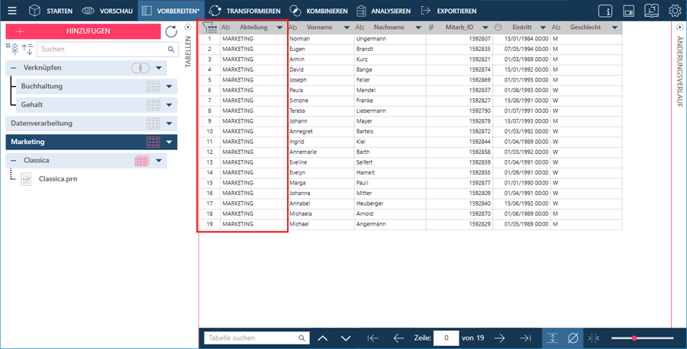Open the Eintritt column dropdown

click(x=543, y=27)
